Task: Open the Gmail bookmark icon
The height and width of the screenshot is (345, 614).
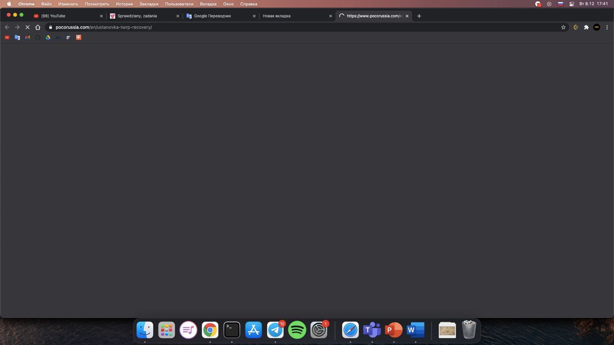Action: click(x=27, y=37)
